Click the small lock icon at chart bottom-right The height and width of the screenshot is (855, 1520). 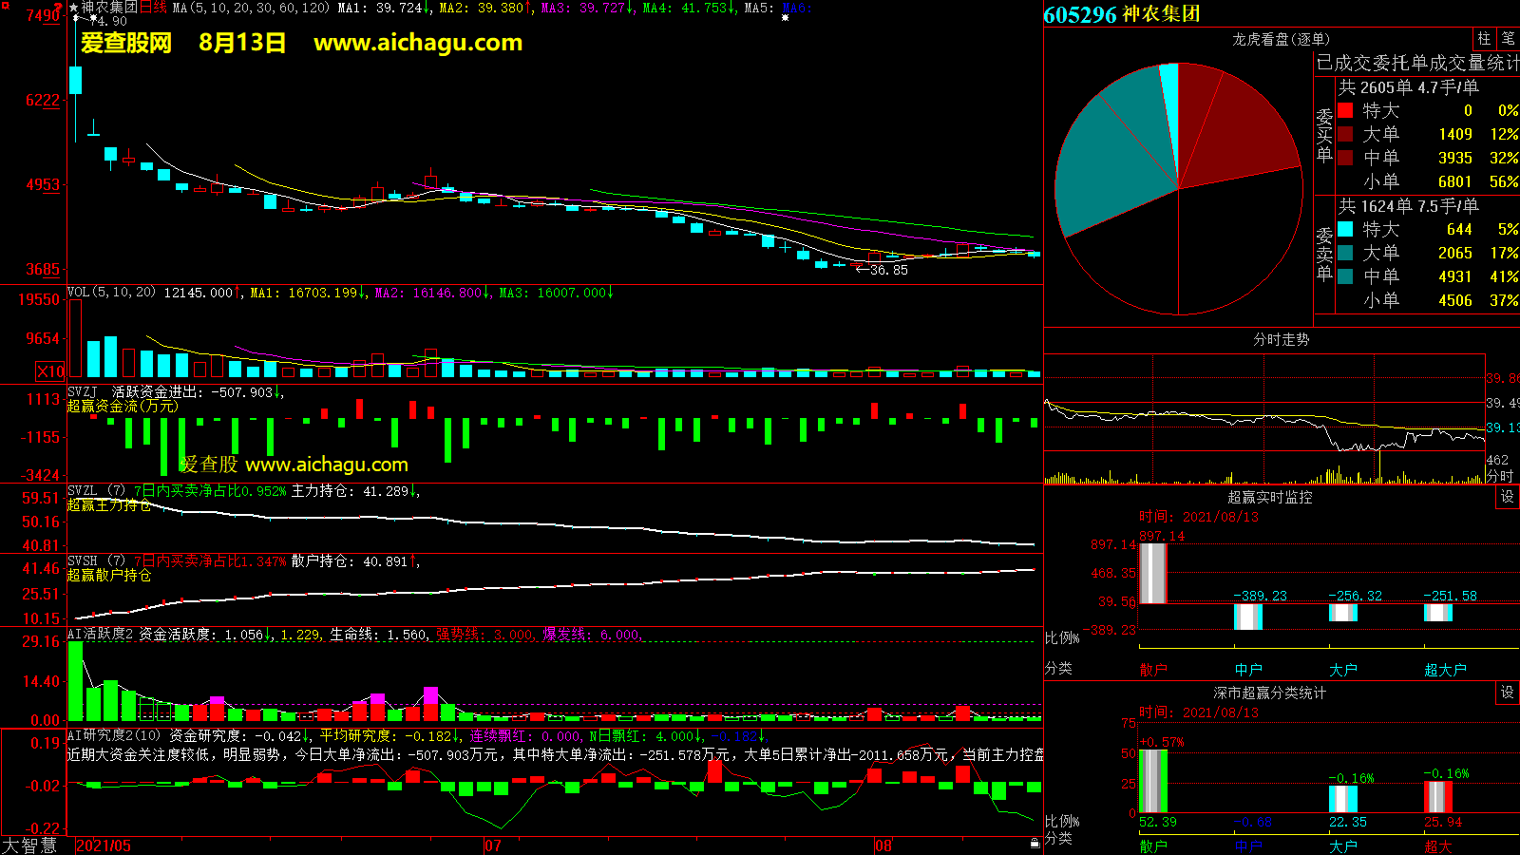coord(1035,844)
